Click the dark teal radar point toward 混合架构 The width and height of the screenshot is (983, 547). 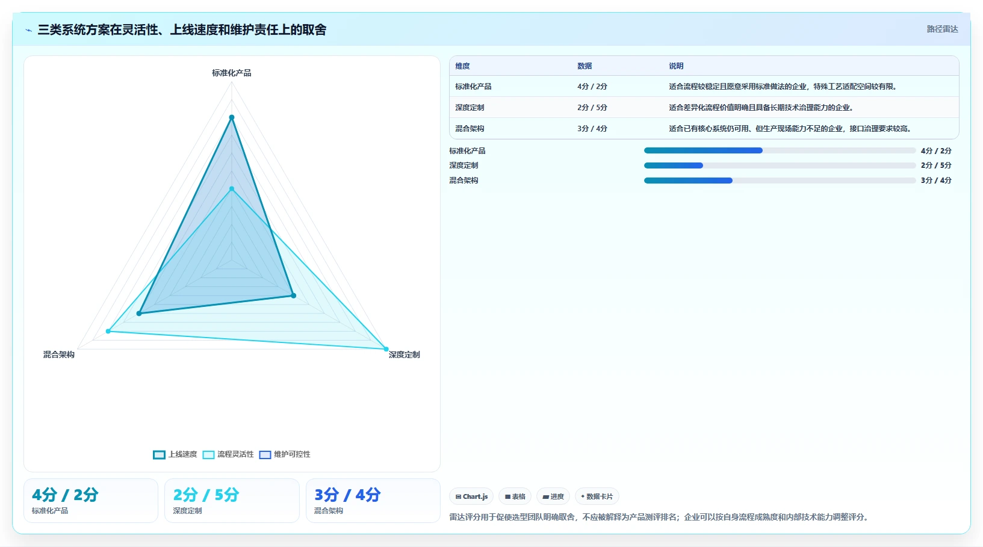pos(139,314)
